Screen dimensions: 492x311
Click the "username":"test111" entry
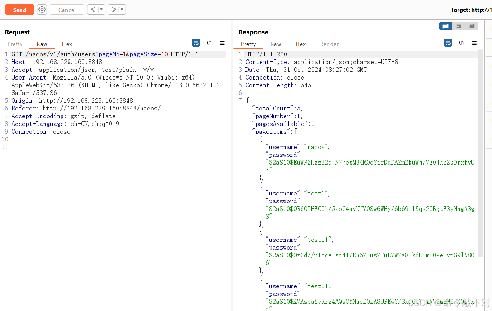coord(302,286)
